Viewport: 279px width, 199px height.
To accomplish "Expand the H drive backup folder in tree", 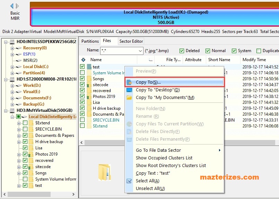I will [19, 142].
